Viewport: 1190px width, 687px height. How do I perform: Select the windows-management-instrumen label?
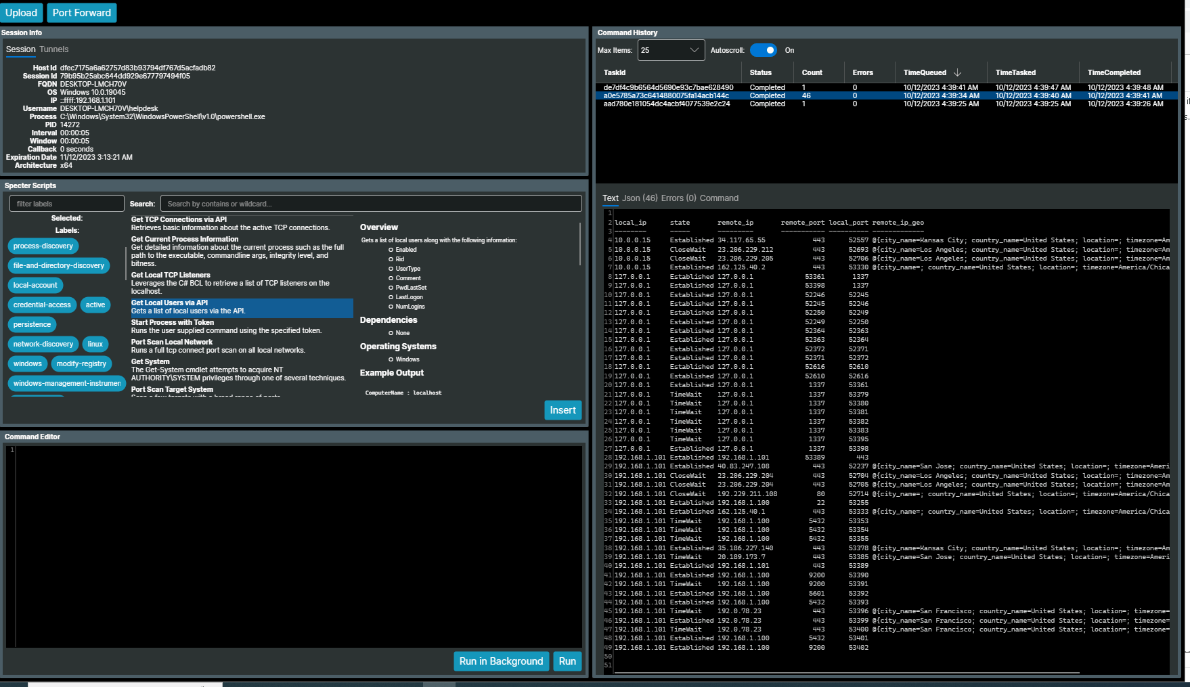click(x=67, y=383)
